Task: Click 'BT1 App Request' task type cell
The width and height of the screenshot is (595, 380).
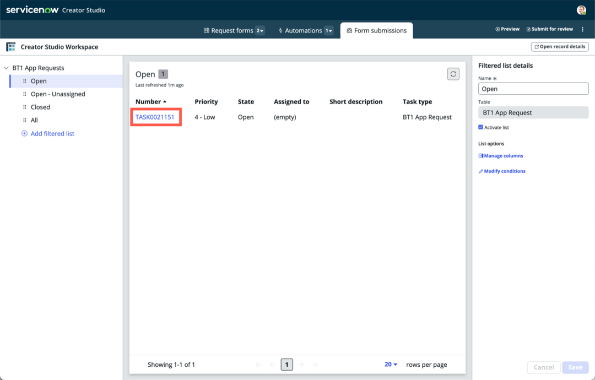Action: [427, 117]
